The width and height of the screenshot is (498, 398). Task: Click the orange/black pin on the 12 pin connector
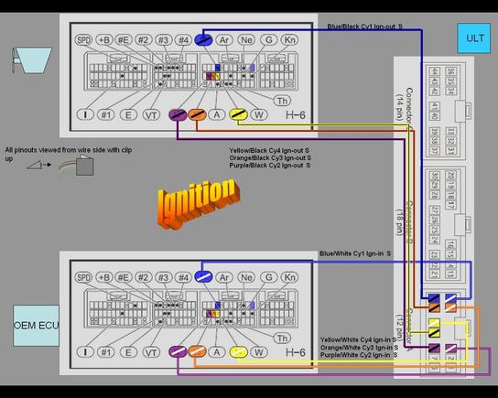click(x=434, y=307)
